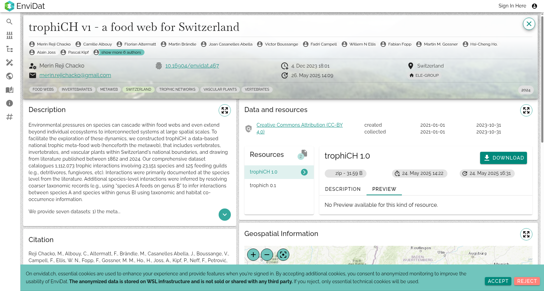Show more of the description text

click(x=225, y=215)
